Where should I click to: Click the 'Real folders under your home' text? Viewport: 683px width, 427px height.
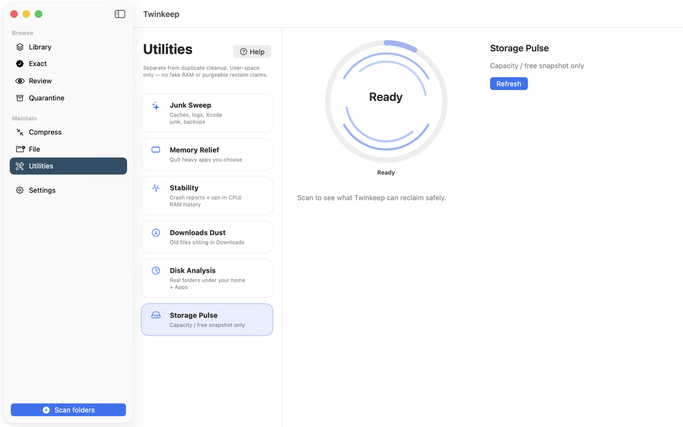point(208,283)
